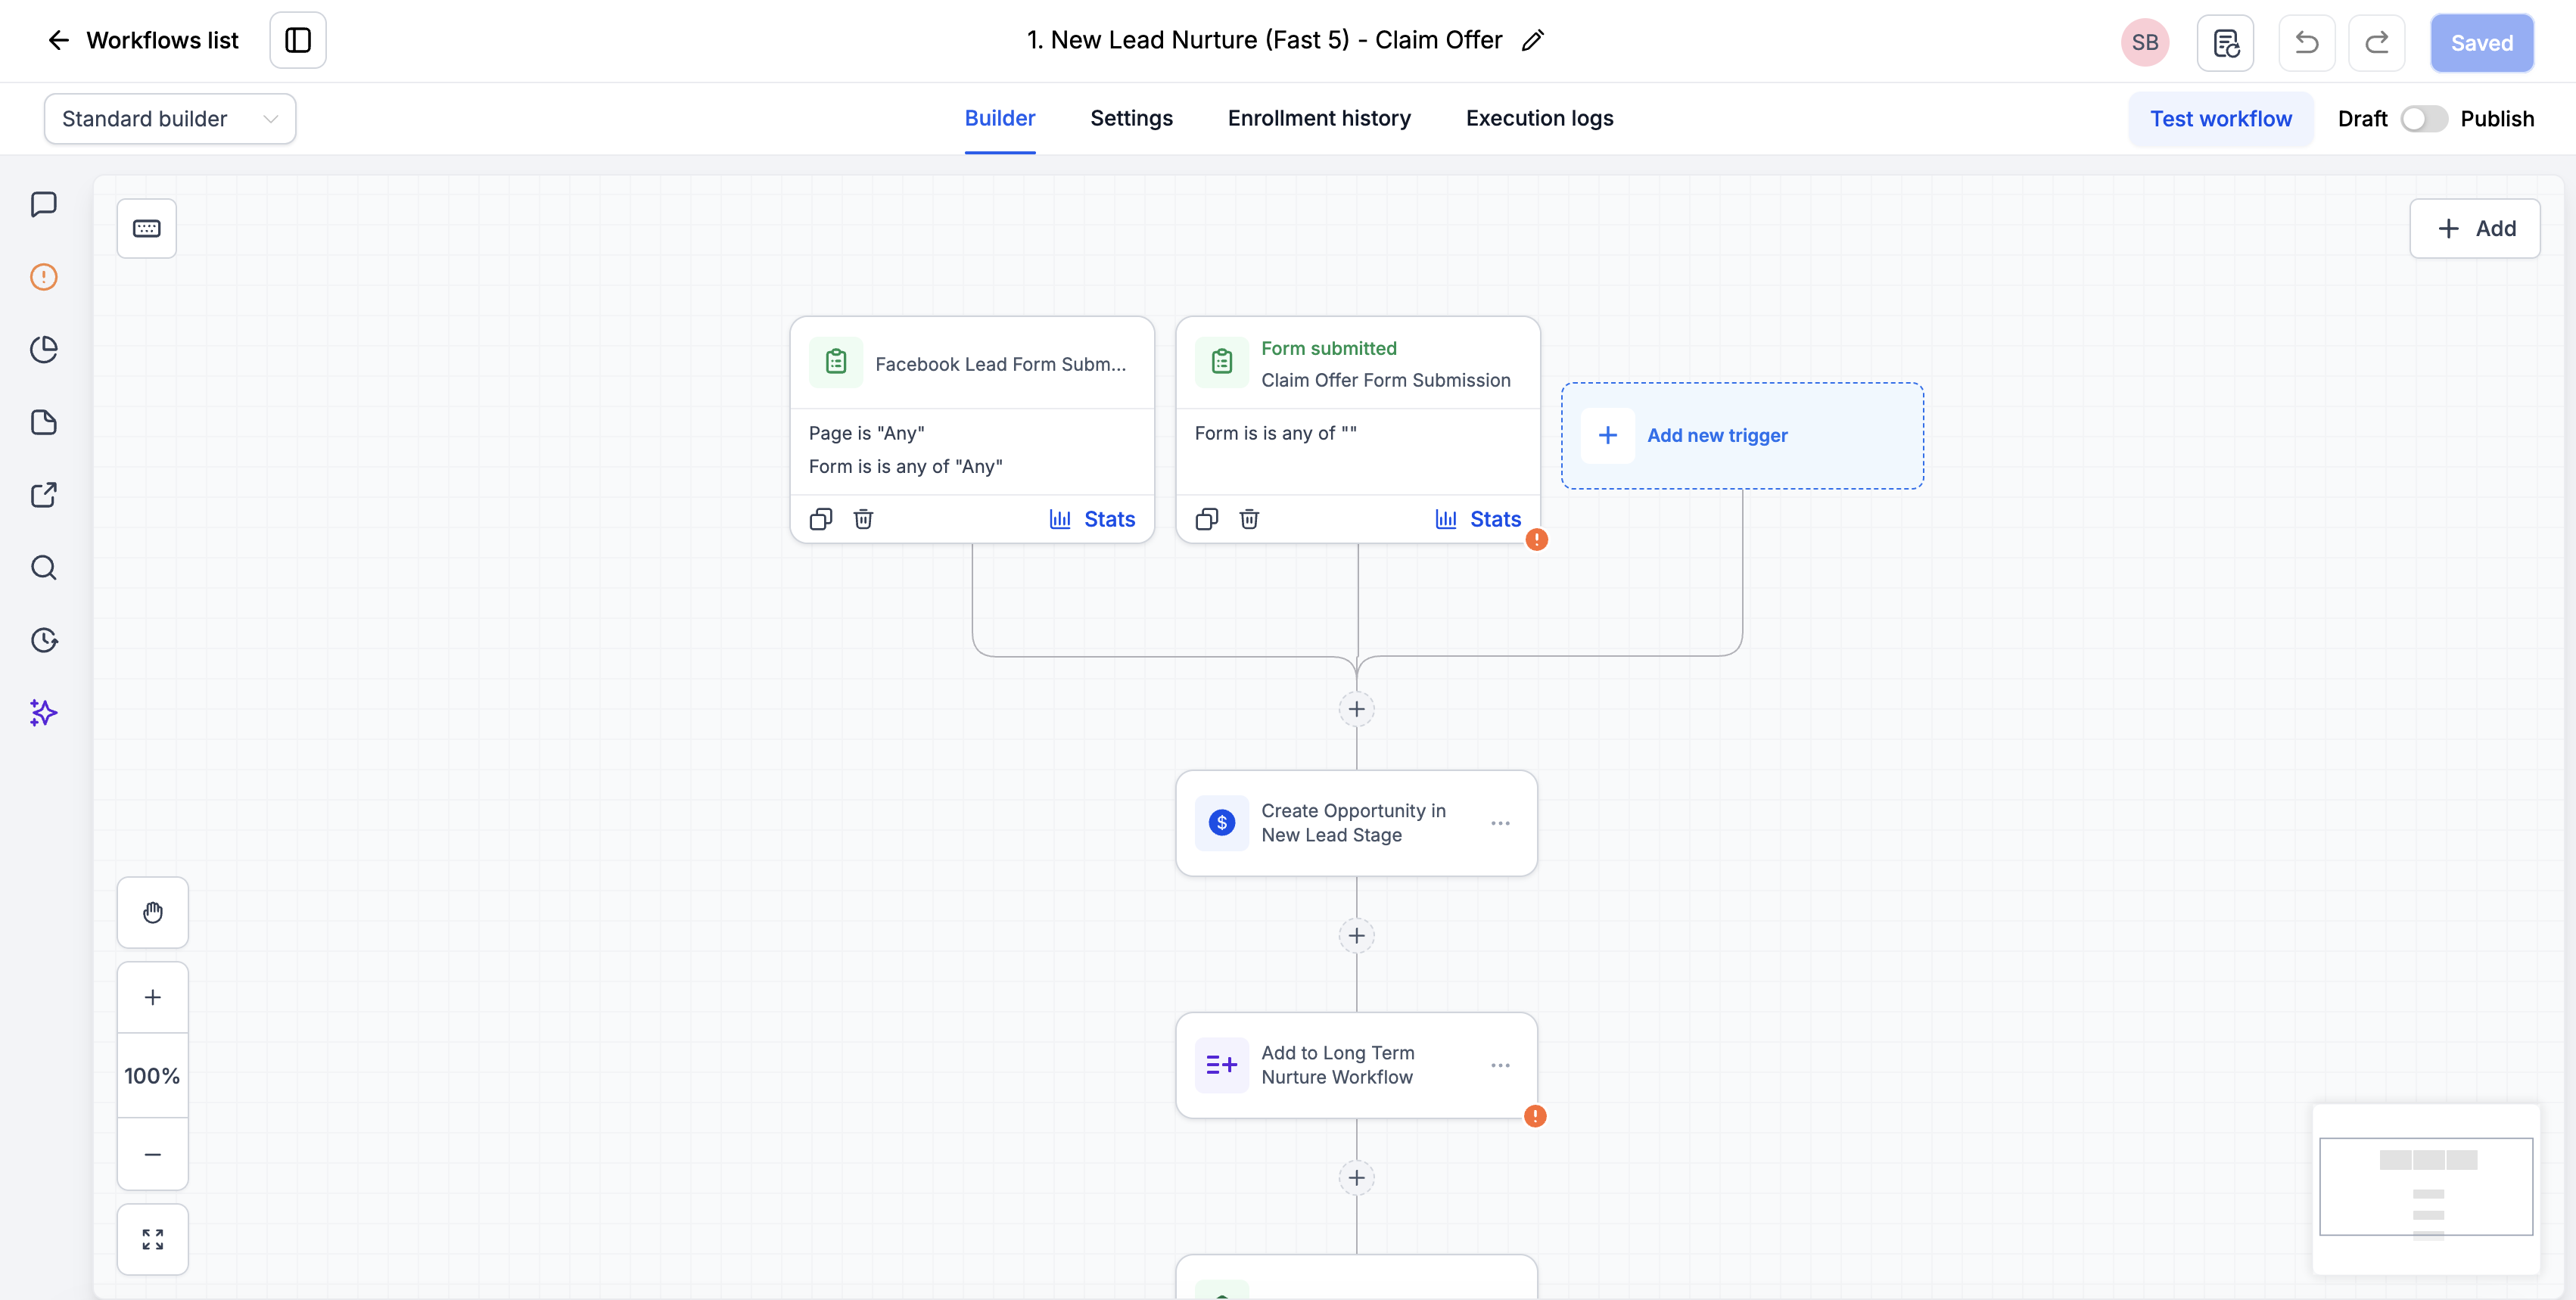Toggle the sidebar panel icon

click(x=298, y=40)
